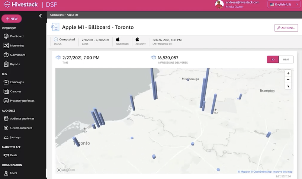Click Campaigns breadcrumb link
Screen dimensions: 302x179
point(57,15)
